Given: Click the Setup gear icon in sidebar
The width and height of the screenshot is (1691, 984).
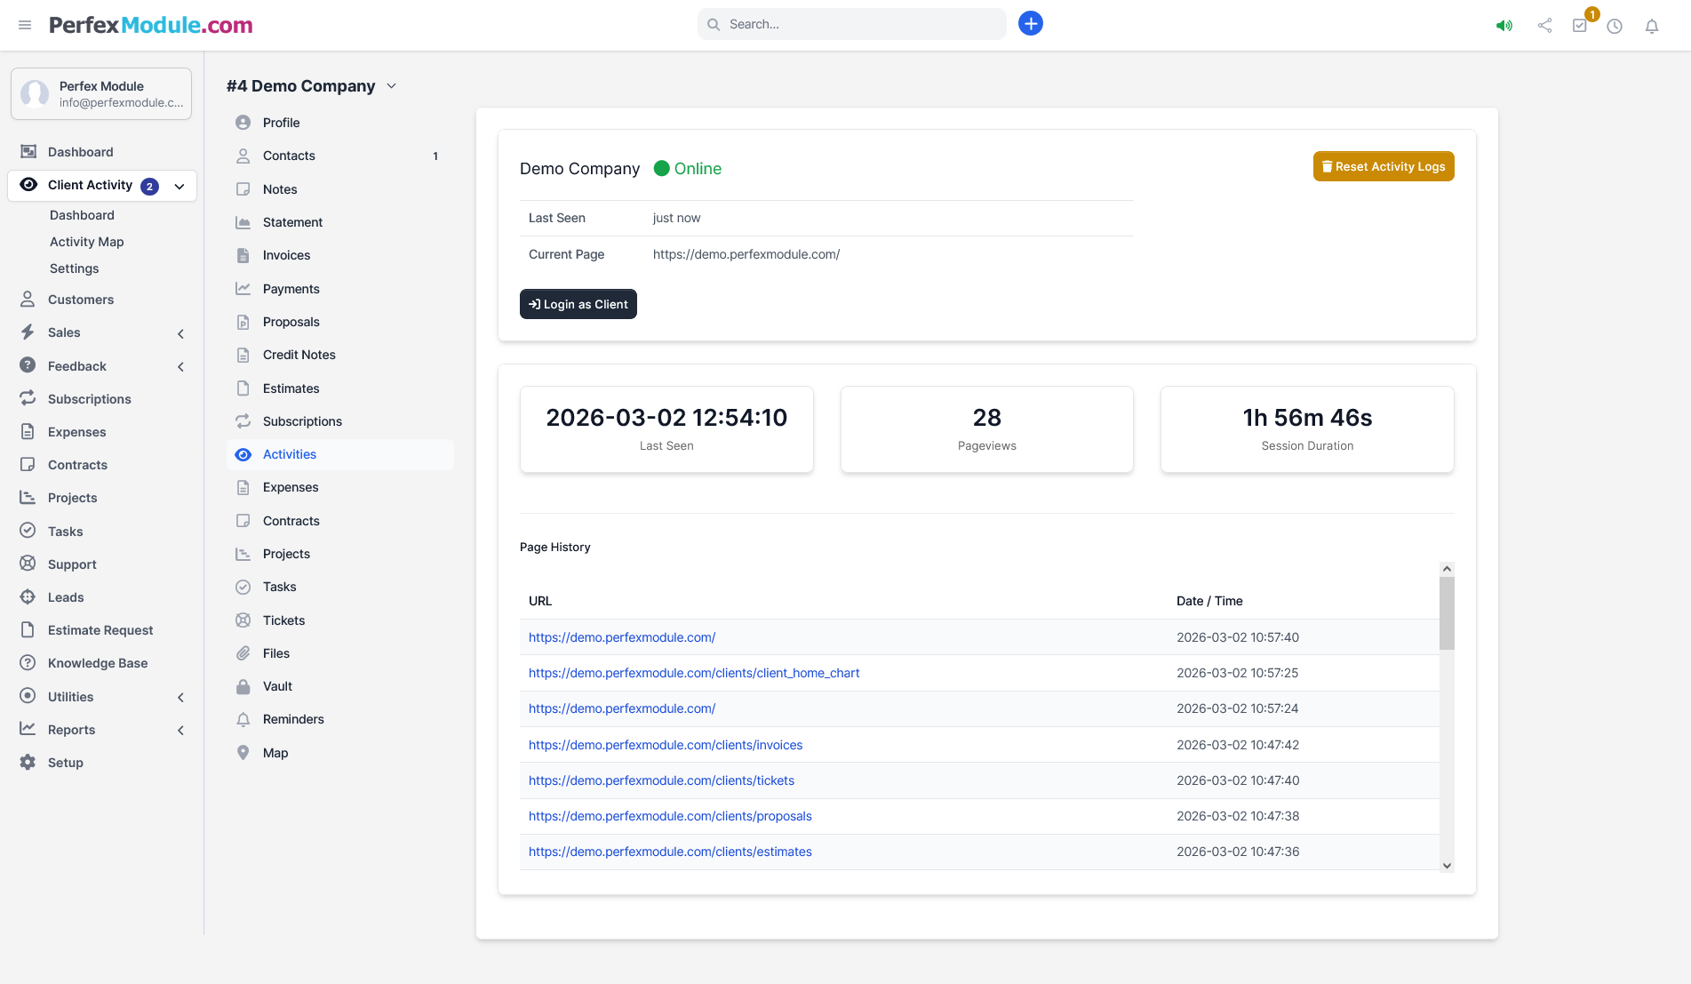Looking at the screenshot, I should coord(28,763).
